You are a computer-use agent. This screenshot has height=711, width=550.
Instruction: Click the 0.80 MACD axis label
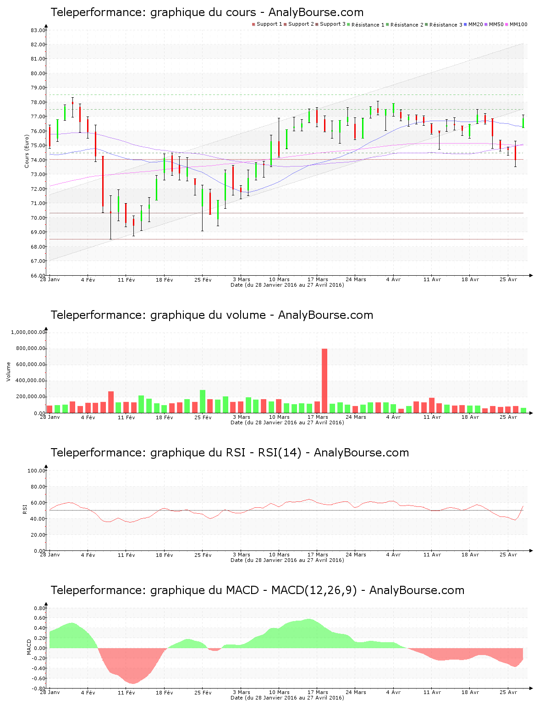(x=40, y=609)
